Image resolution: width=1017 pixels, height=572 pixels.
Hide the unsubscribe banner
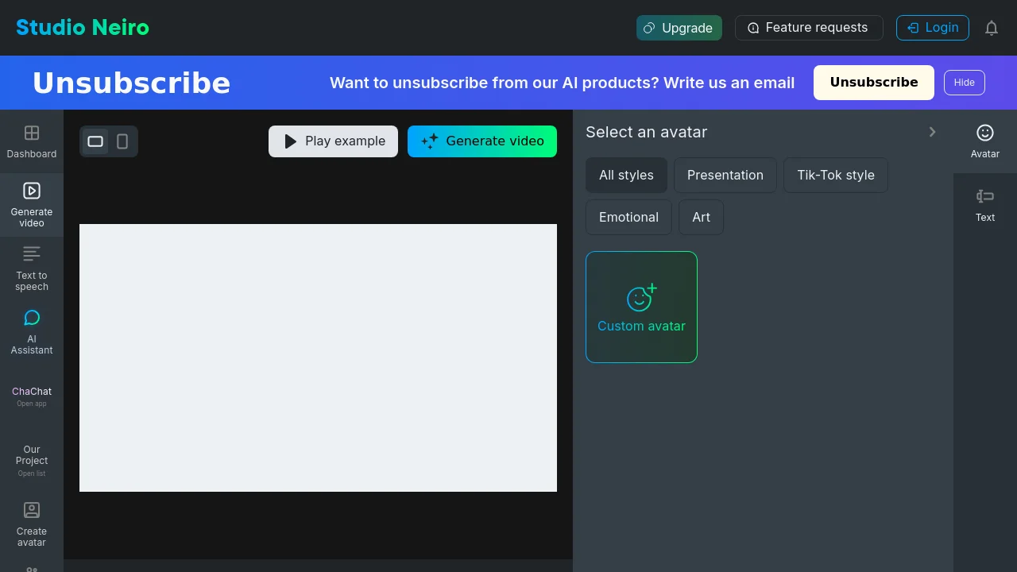coord(965,83)
